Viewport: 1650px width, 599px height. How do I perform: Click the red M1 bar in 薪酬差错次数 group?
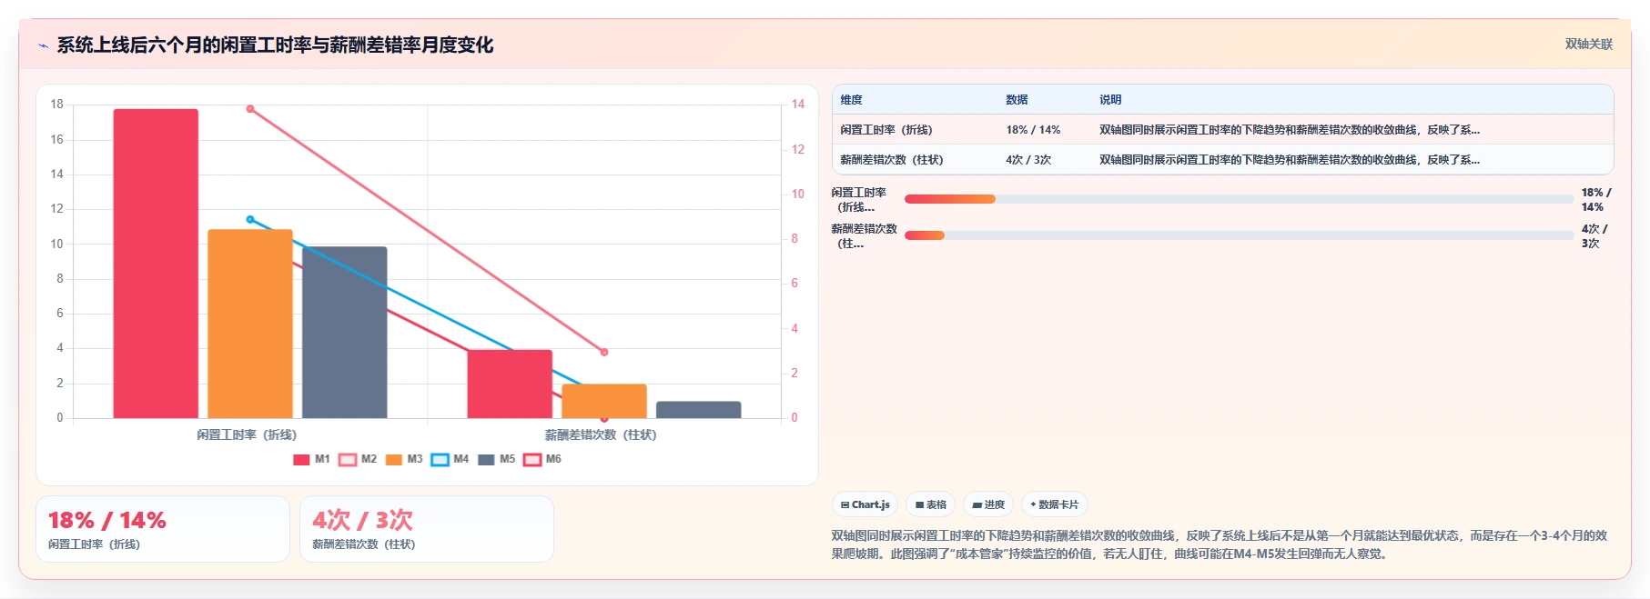510,384
